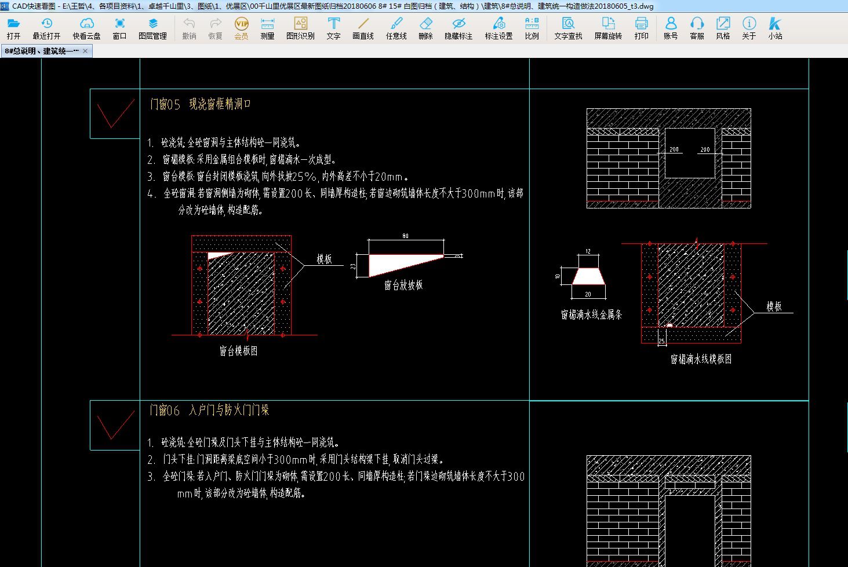Click the 门窗06 note 2 门头下挂 text
Screen dimensions: 848x567
tap(296, 459)
